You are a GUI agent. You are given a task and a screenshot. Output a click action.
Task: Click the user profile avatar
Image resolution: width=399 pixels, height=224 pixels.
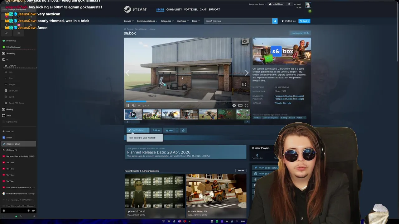308,5
